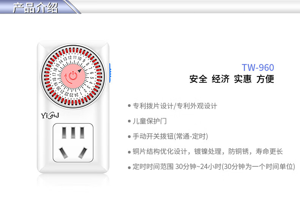The image size is (300, 202).
Task: Click the 铜片结构优化设计 bullet line
Action: point(205,151)
